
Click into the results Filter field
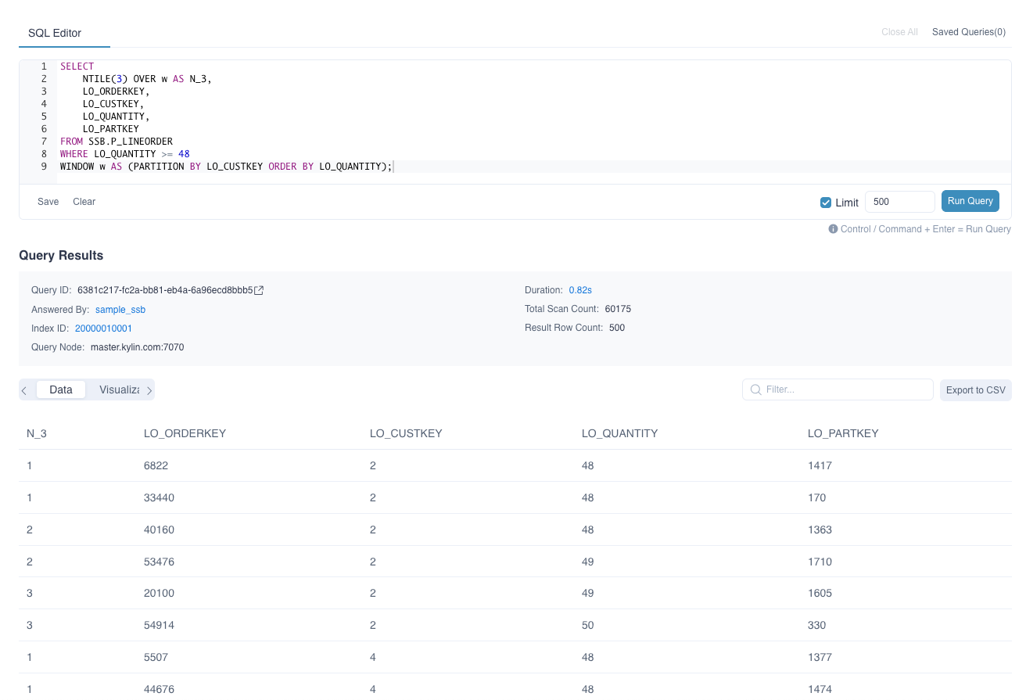click(845, 389)
